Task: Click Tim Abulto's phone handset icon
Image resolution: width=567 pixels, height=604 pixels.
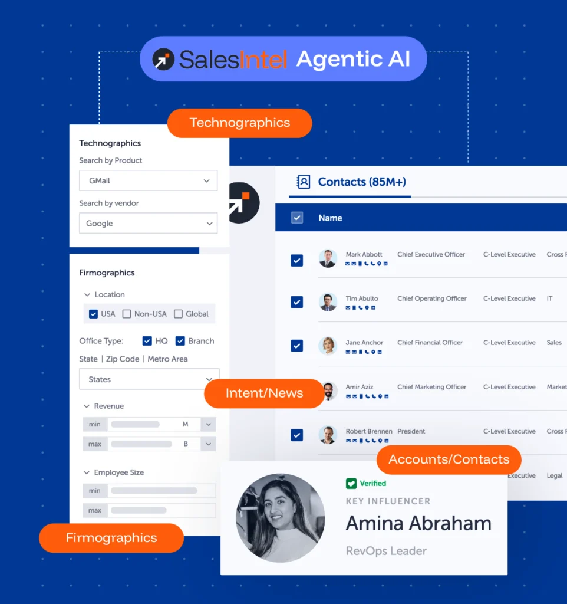Action: 361,308
